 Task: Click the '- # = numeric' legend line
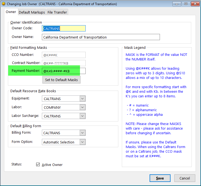138,105
